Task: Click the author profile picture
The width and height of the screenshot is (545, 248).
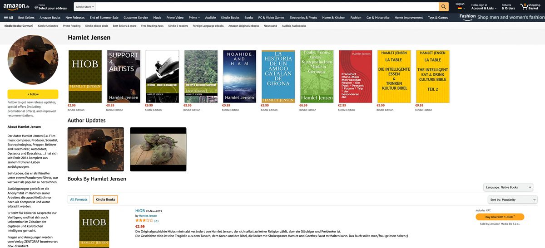Action: point(33,60)
